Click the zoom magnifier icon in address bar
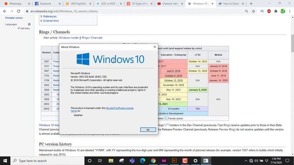Image resolution: width=294 pixels, height=165 pixels. [246, 11]
